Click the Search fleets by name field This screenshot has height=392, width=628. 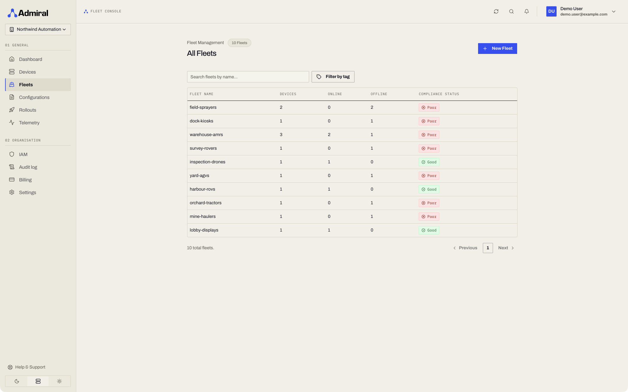(248, 77)
